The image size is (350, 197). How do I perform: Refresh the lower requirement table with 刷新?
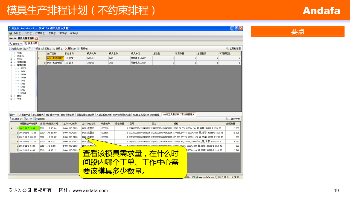pyautogui.click(x=36, y=119)
